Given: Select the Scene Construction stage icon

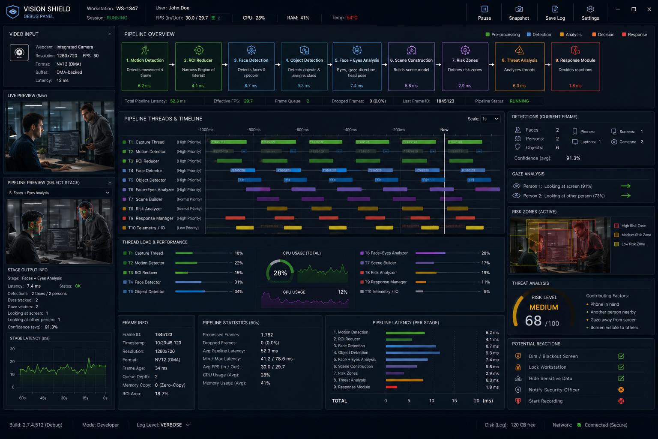Looking at the screenshot, I should 411,50.
